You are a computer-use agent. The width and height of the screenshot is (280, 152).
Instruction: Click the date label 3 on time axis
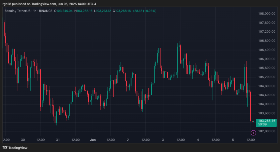(x=163, y=140)
